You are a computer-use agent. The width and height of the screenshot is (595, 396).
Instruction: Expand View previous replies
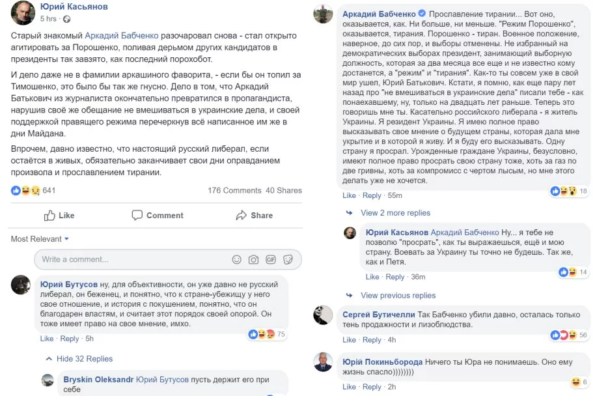[x=398, y=295]
